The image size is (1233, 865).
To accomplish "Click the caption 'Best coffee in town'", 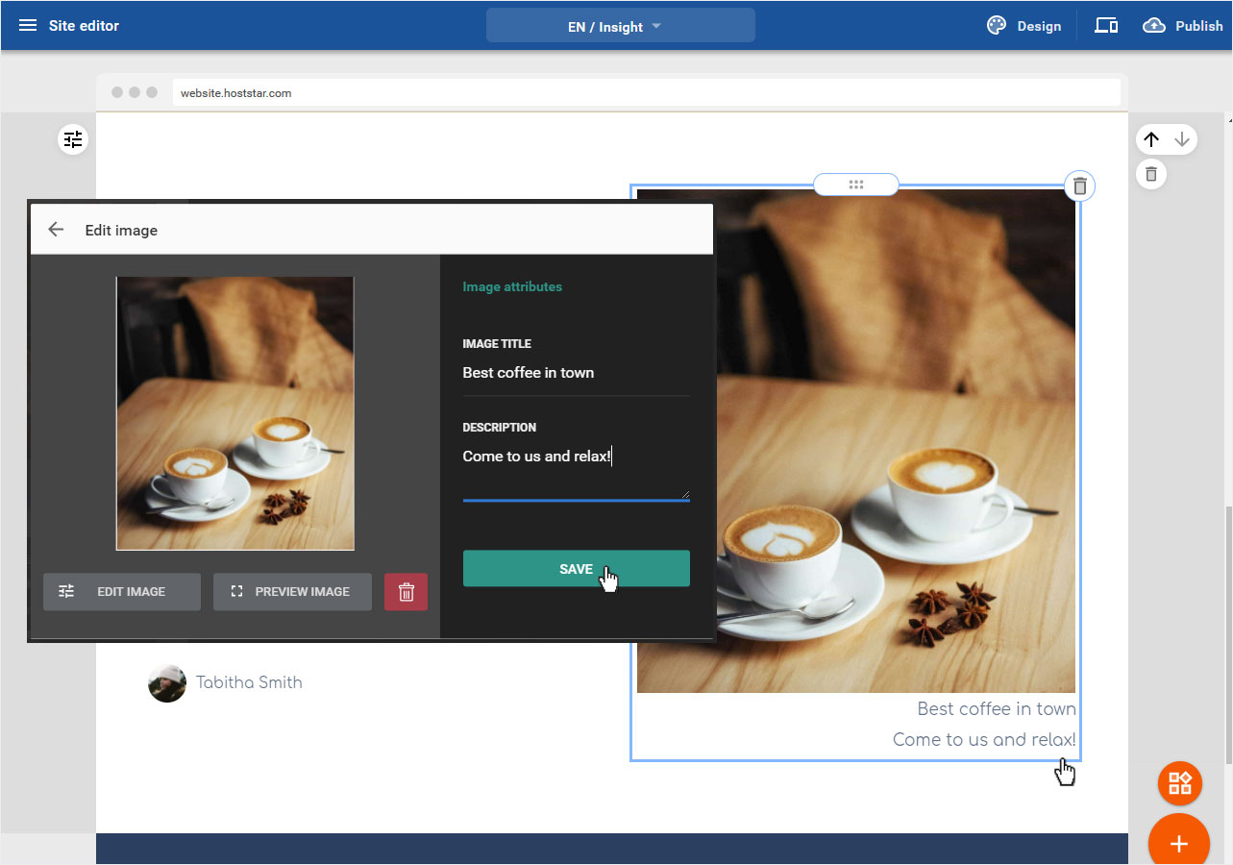I will (x=997, y=709).
